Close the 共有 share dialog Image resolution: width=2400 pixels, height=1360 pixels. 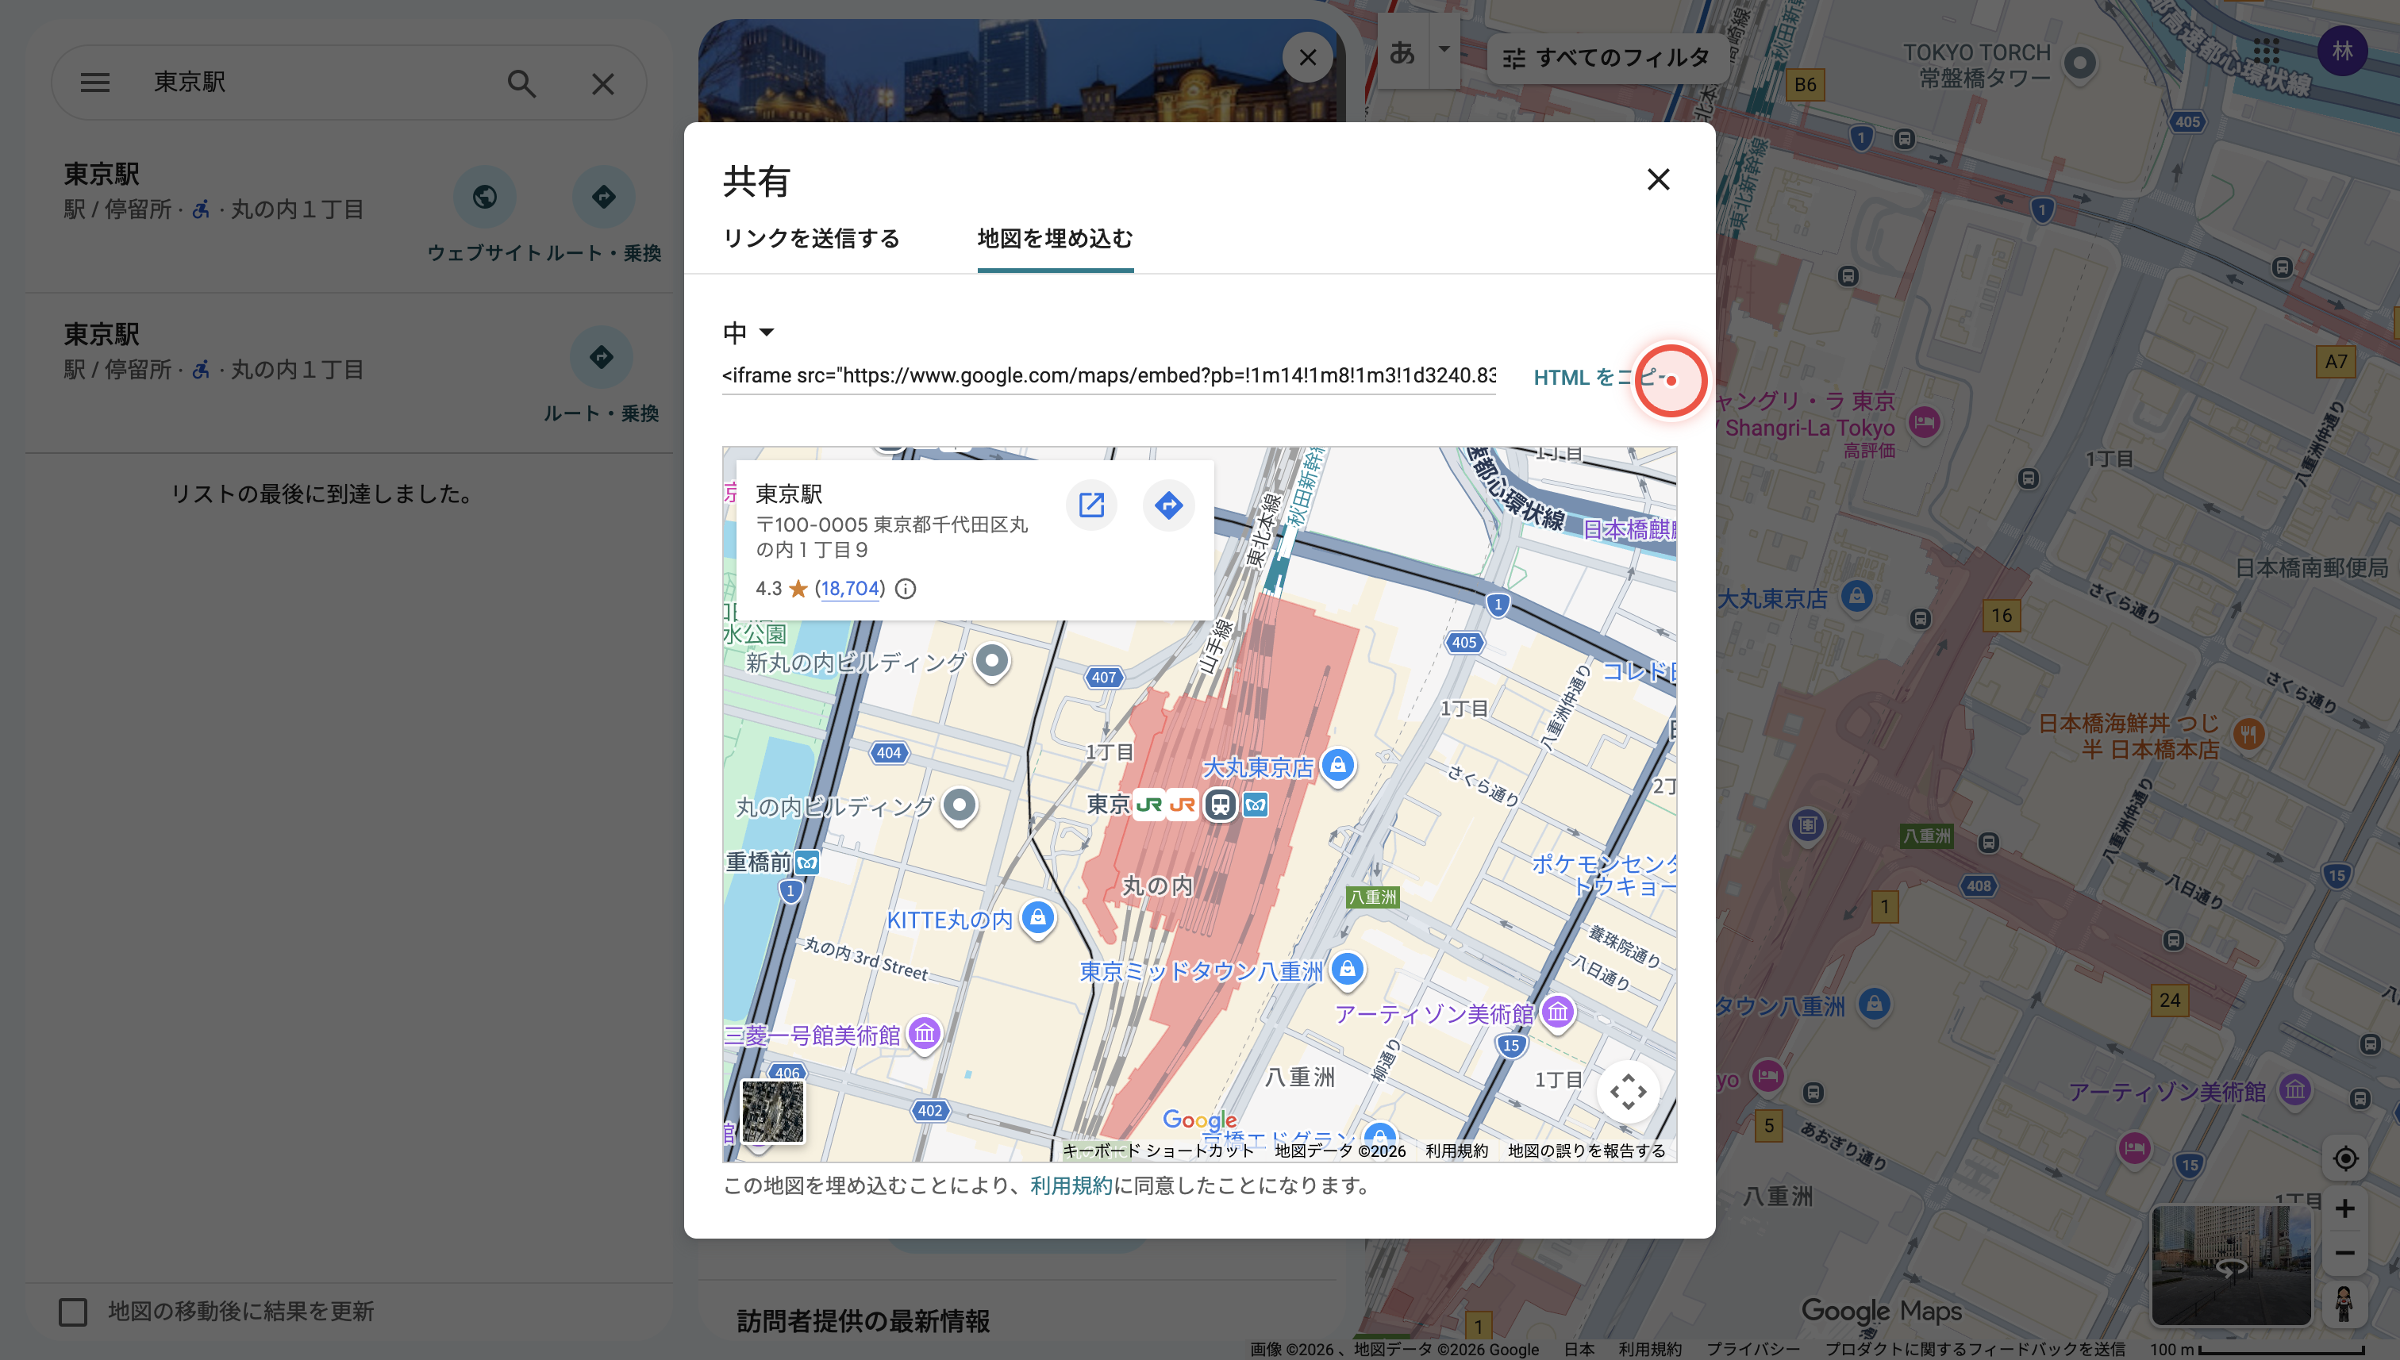point(1658,179)
